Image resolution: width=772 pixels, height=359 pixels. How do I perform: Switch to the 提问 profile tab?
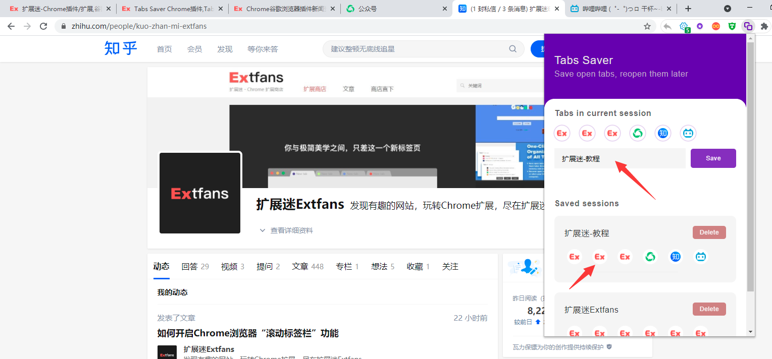[x=268, y=266]
